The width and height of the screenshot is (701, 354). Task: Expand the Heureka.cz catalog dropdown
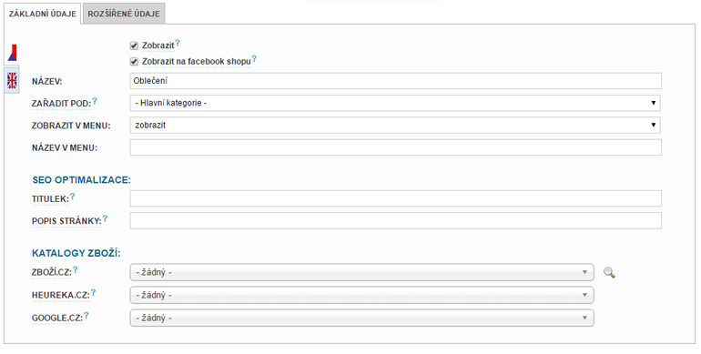[x=361, y=295]
